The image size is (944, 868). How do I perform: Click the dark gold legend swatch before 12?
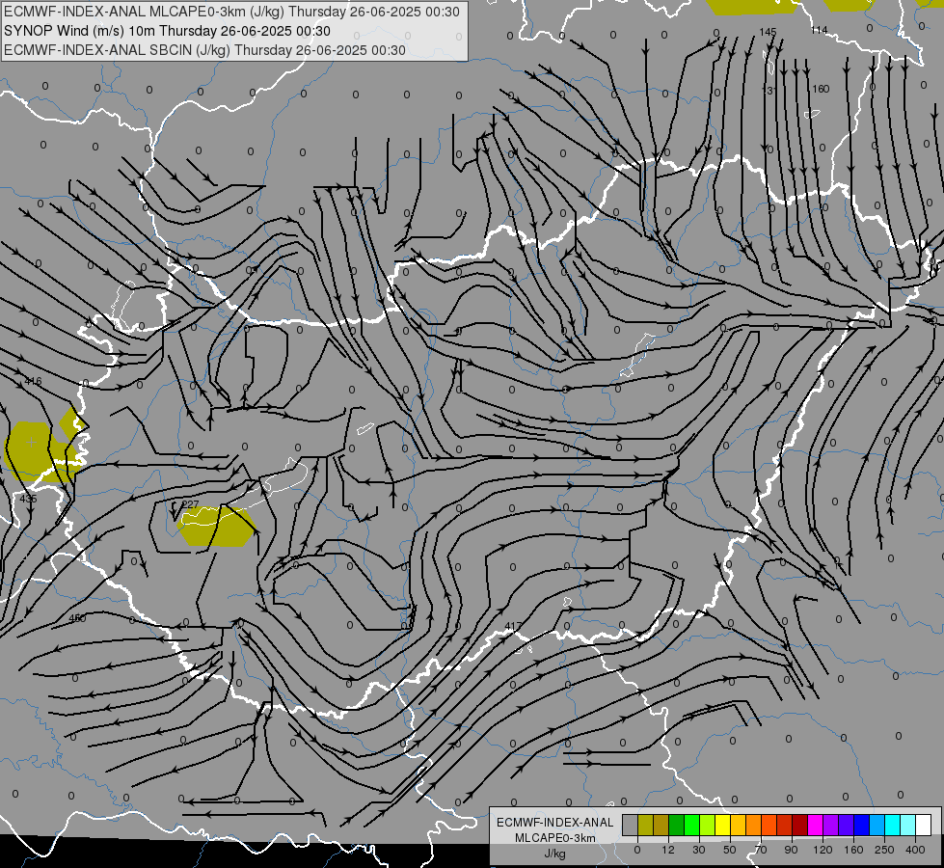(661, 825)
